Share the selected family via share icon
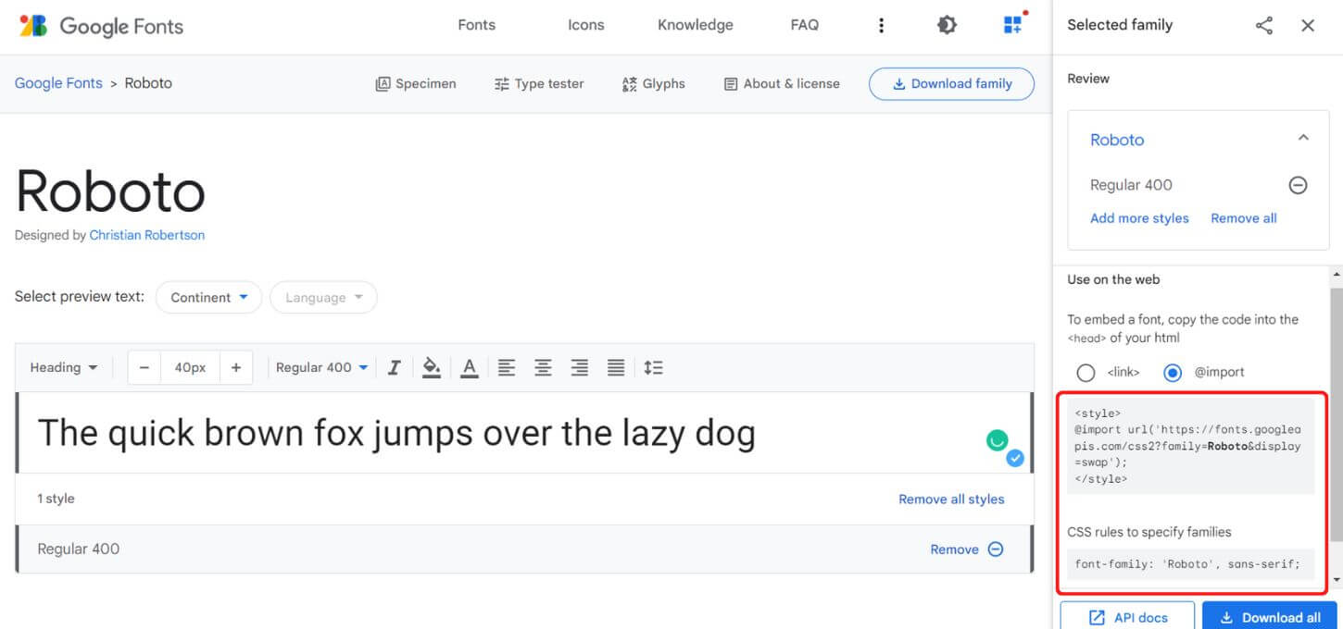 pos(1264,26)
